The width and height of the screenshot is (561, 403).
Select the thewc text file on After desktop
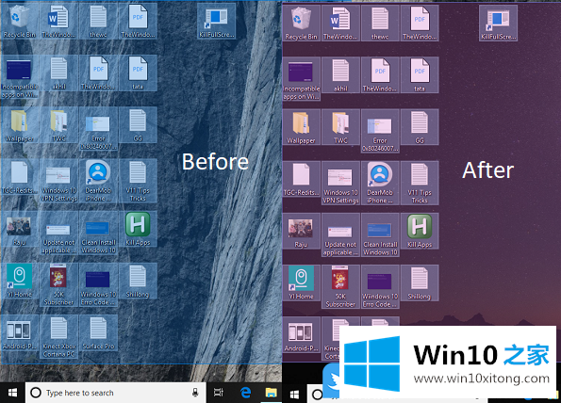click(x=380, y=23)
